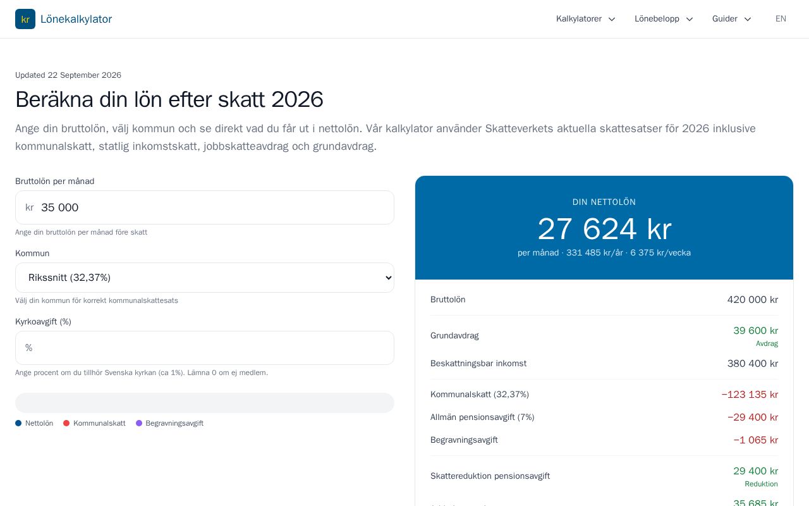Click the net salary amount 27 624 kr

coord(604,229)
